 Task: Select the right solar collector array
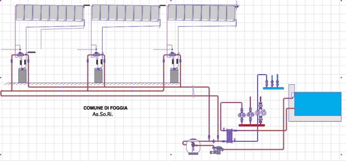(x=202, y=13)
